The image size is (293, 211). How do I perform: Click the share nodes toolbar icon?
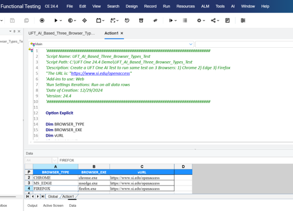(213, 20)
